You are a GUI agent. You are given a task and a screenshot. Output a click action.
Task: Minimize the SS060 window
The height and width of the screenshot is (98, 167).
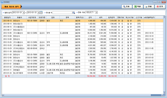(155, 2)
